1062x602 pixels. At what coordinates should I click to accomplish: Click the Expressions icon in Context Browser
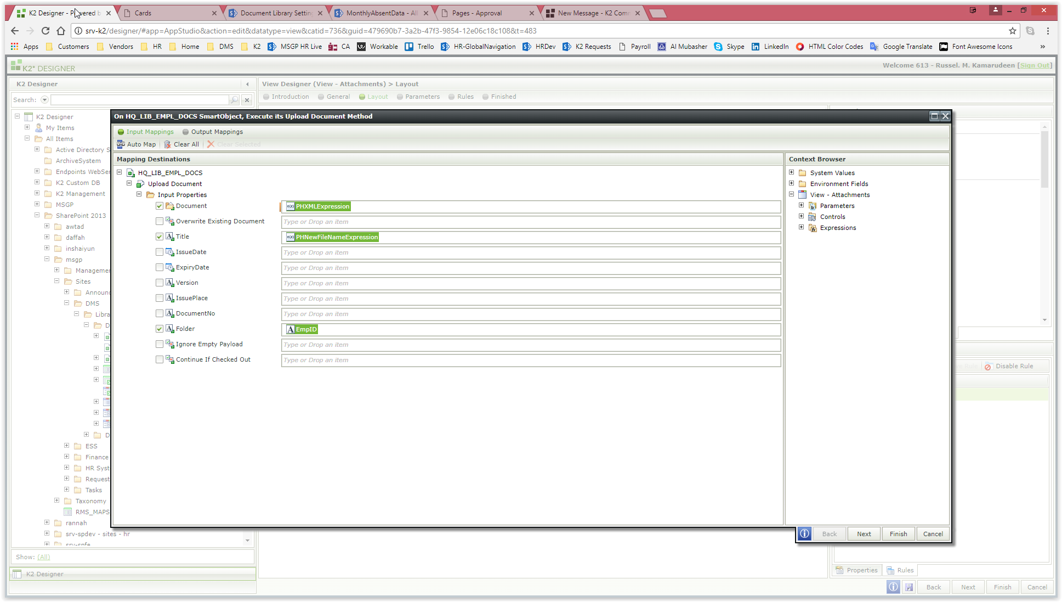tap(813, 228)
